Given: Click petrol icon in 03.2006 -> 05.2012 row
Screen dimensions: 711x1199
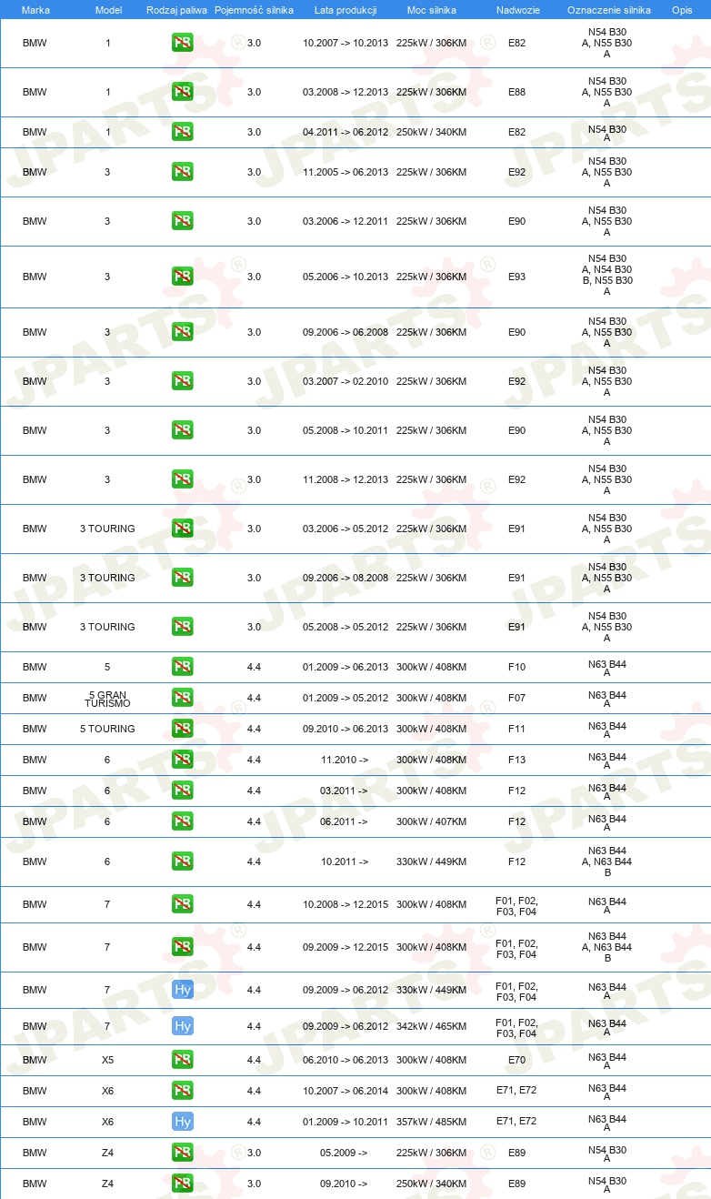Looking at the screenshot, I should (182, 529).
